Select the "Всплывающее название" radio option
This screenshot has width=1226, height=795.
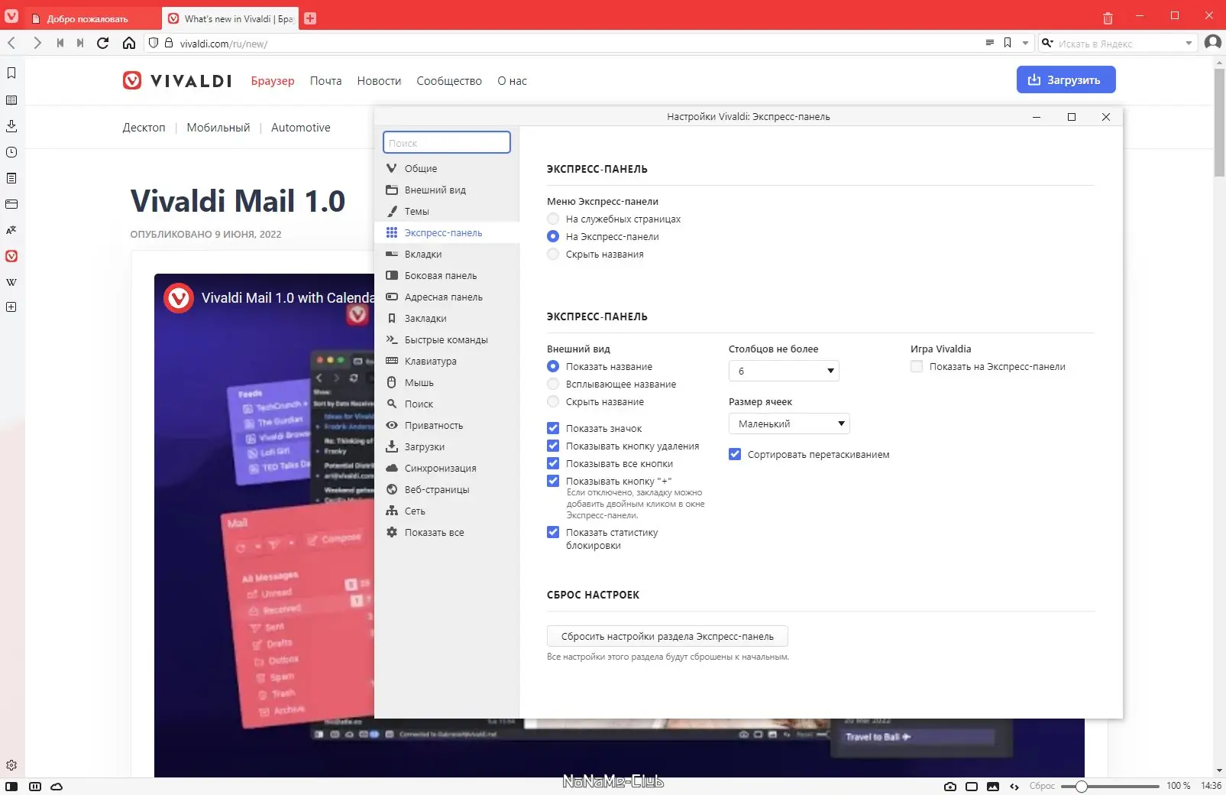(553, 385)
